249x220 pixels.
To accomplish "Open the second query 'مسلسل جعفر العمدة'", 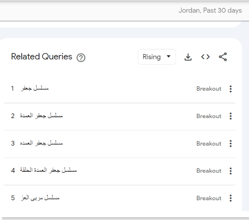I will click(43, 117).
